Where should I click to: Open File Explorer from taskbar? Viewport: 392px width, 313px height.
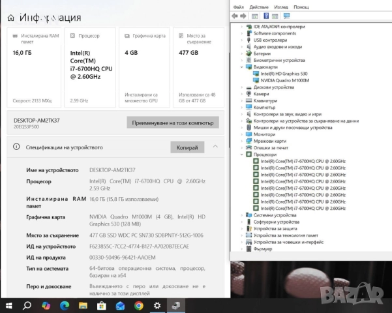point(83,305)
